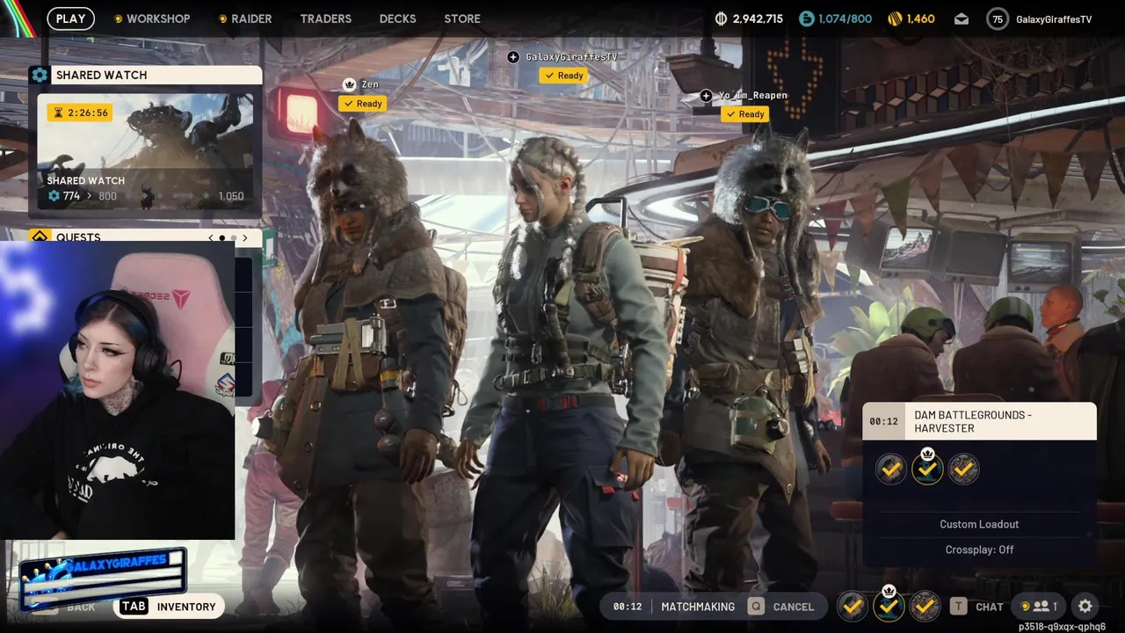Viewport: 1125px width, 633px height.
Task: Click the MATCHMAKING status label
Action: tap(698, 607)
